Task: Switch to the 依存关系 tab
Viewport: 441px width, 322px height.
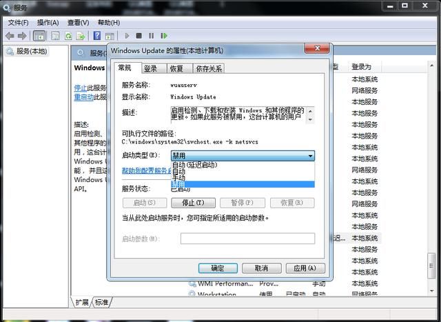Action: (x=209, y=68)
